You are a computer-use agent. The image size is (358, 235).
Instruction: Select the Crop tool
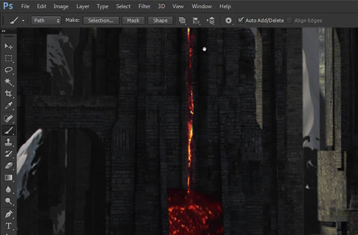click(8, 93)
